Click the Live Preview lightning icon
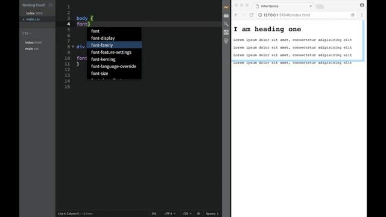The image size is (386, 217). click(226, 7)
